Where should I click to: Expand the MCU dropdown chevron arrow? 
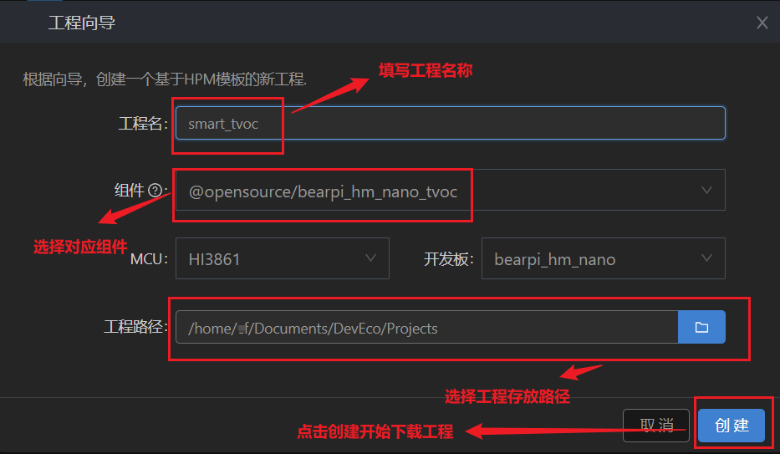tap(370, 258)
